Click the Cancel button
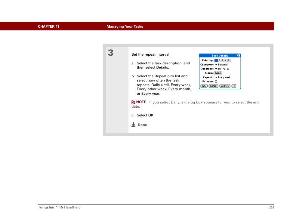The width and height of the screenshot is (287, 222). click(x=213, y=86)
